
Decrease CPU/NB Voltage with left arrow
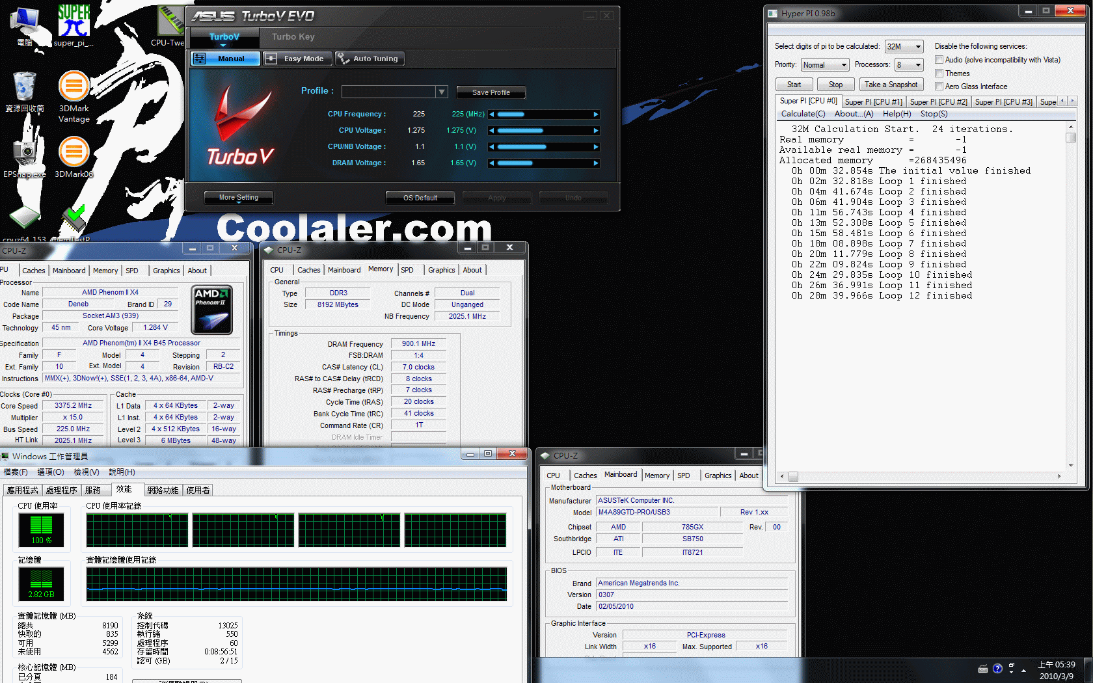[x=492, y=147]
